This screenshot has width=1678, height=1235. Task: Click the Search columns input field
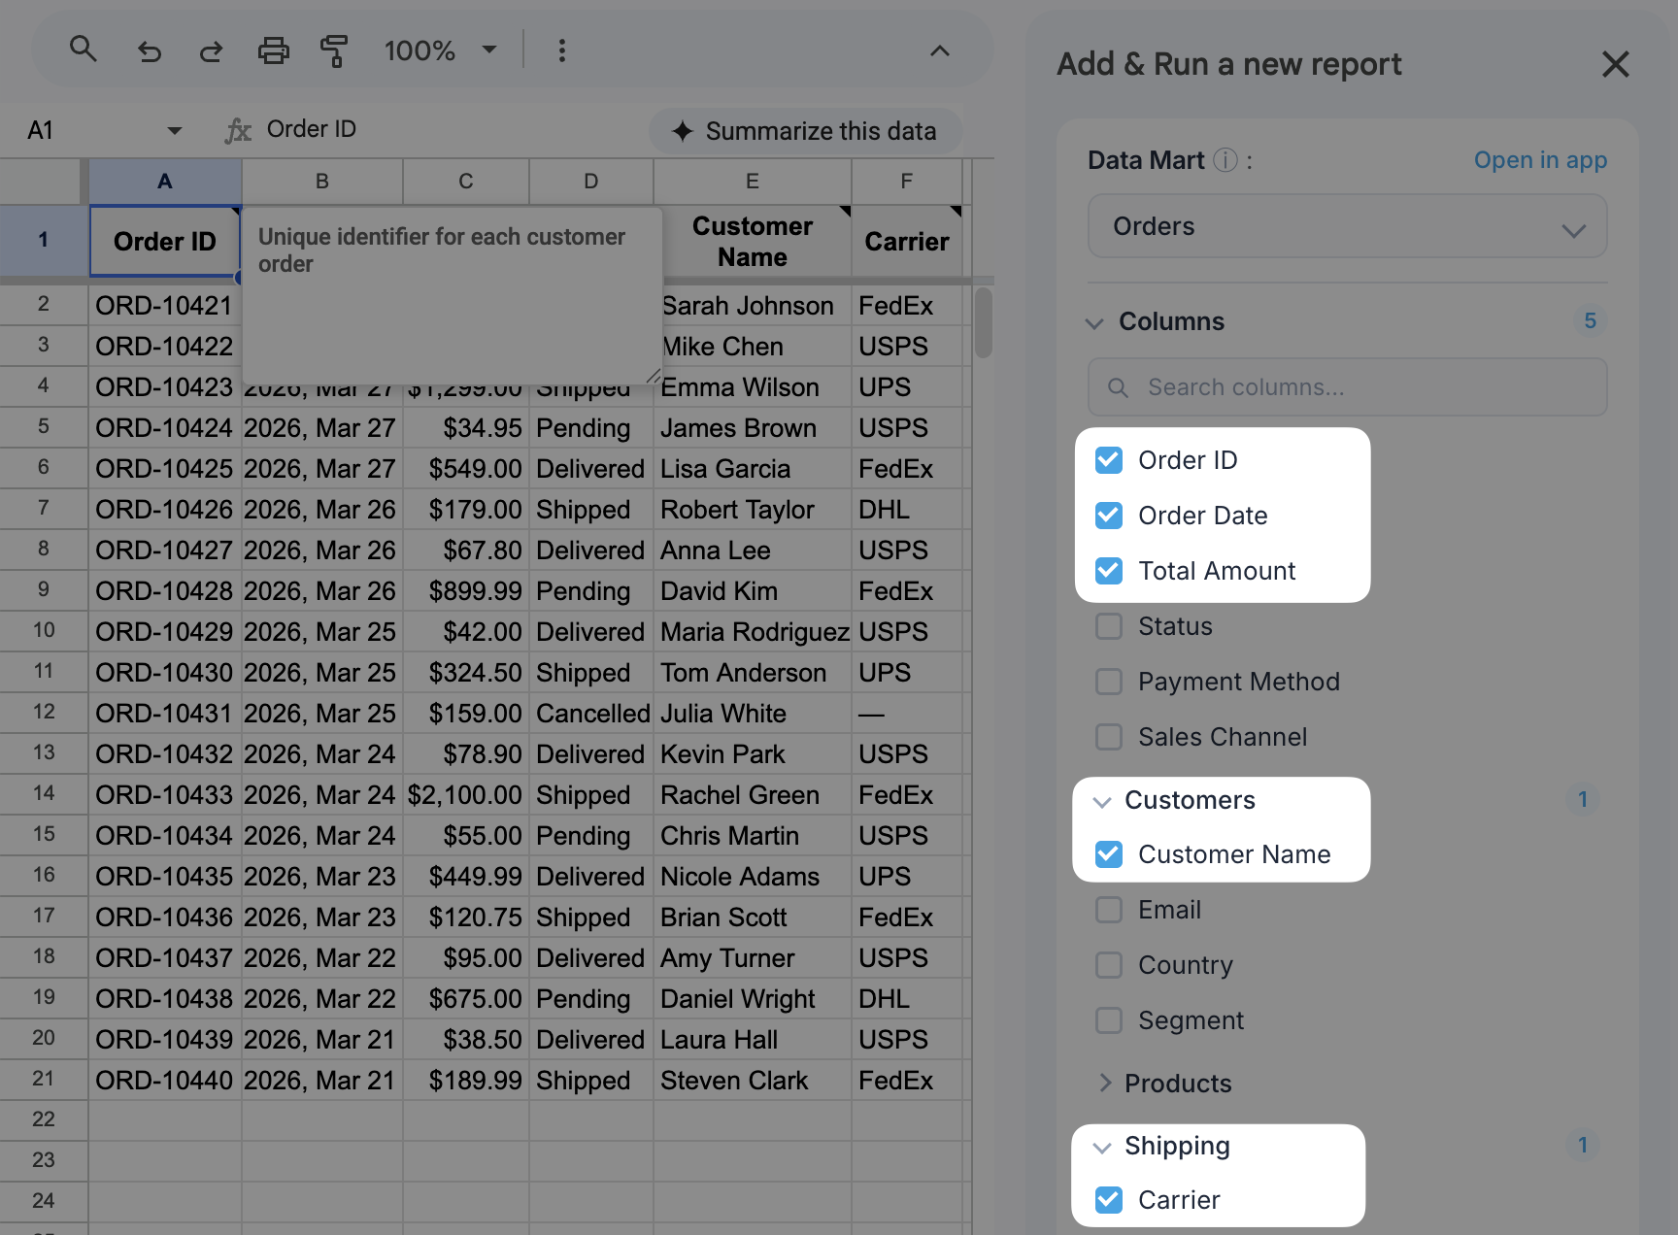1347,387
